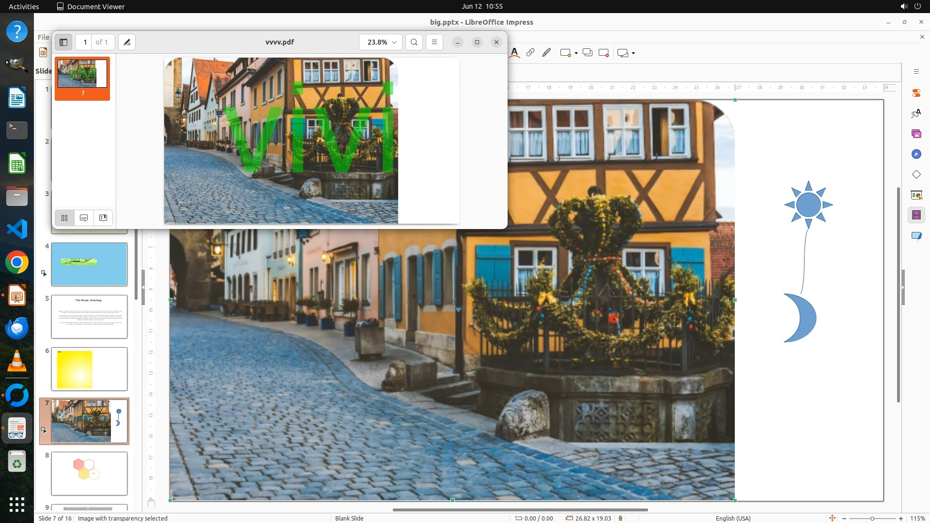Open the sidebar Gallery panel
This screenshot has height=523, width=930.
coord(916,134)
